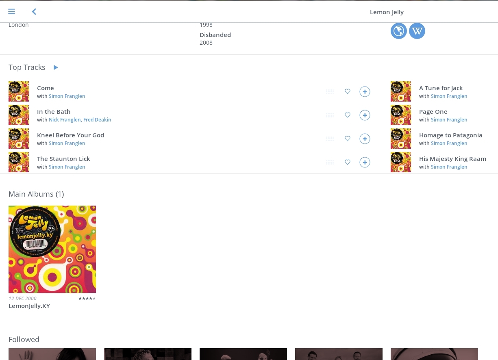
Task: Click the LemonJelly.KY album title
Action: 29,306
